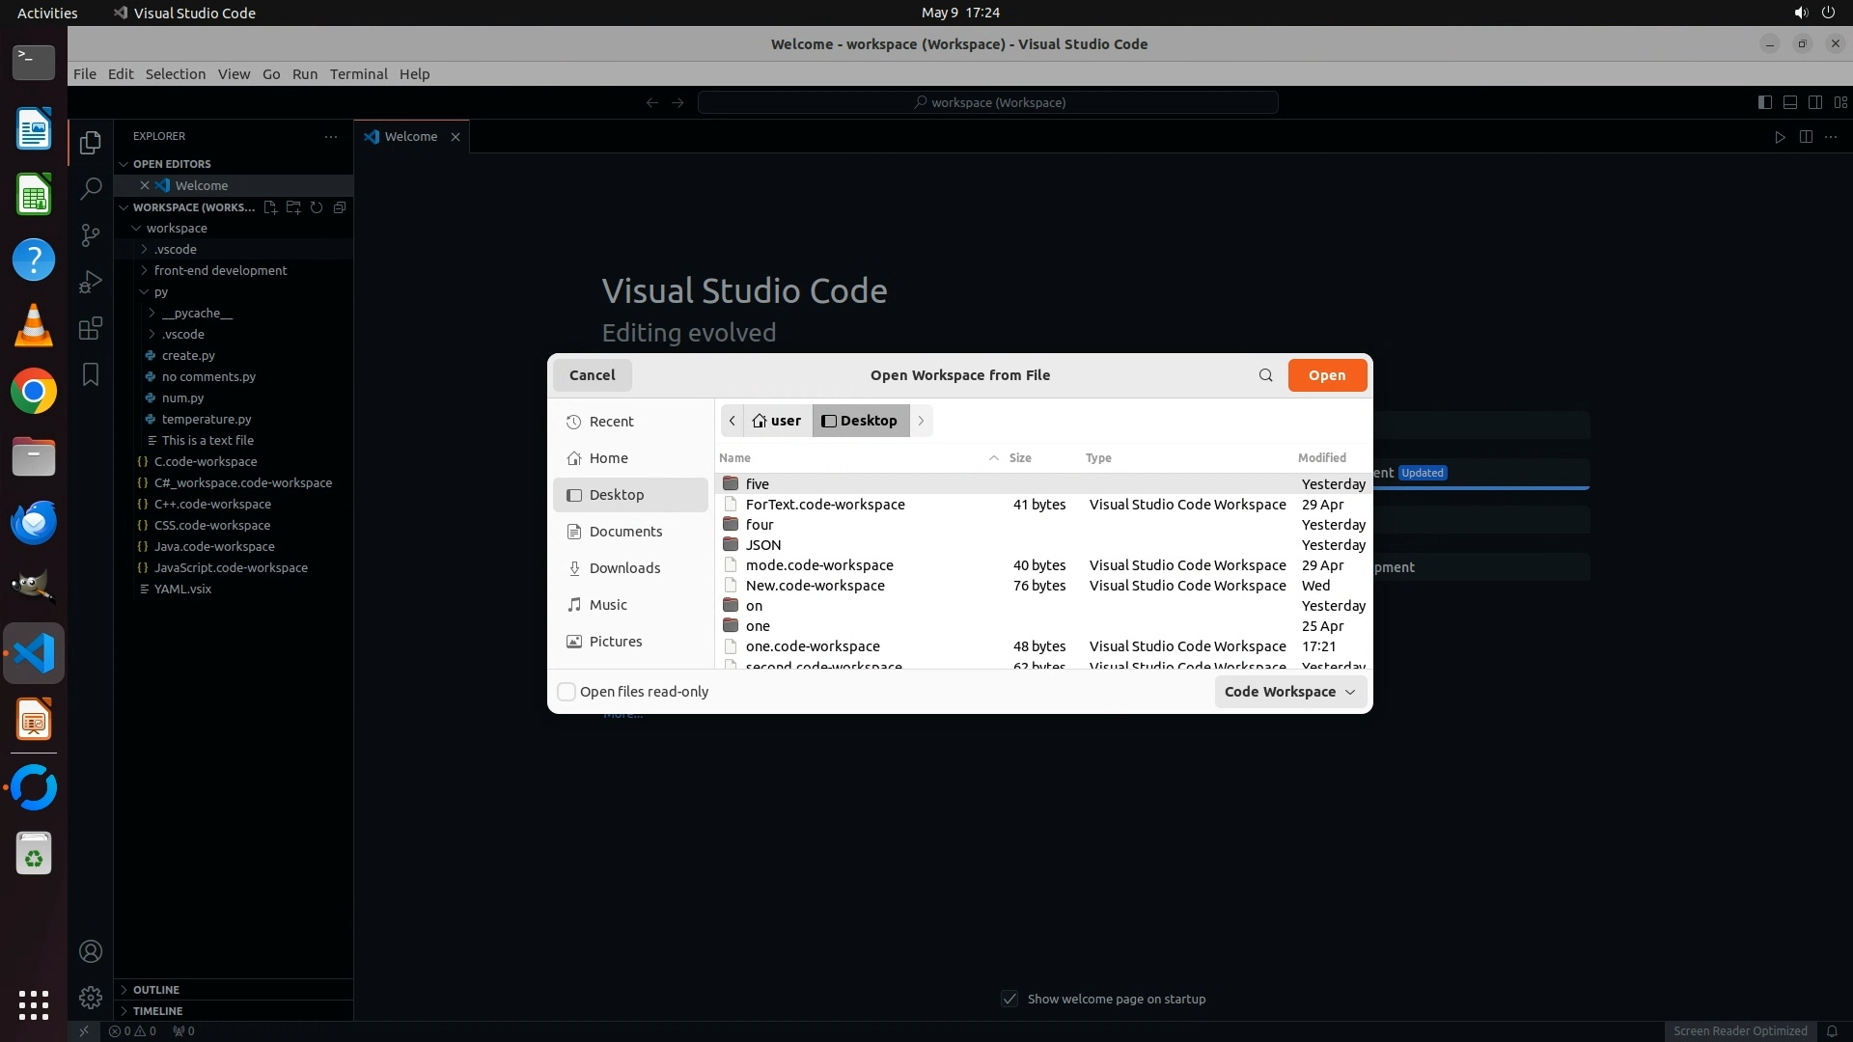The width and height of the screenshot is (1853, 1042).
Task: Select one.code-workspace in file list
Action: pyautogui.click(x=813, y=646)
